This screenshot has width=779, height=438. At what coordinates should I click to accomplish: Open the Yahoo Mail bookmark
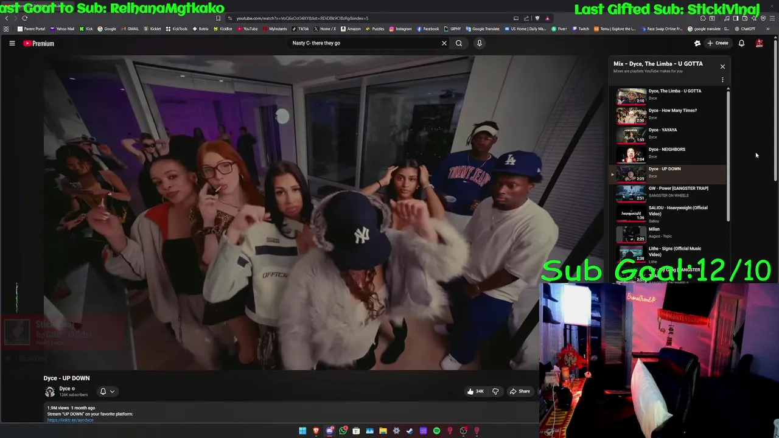click(x=62, y=29)
